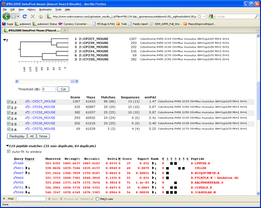Expand the 9 duplicates of query 4431
Image resolution: width=261 pixels, height=208 pixels.
click(27, 168)
